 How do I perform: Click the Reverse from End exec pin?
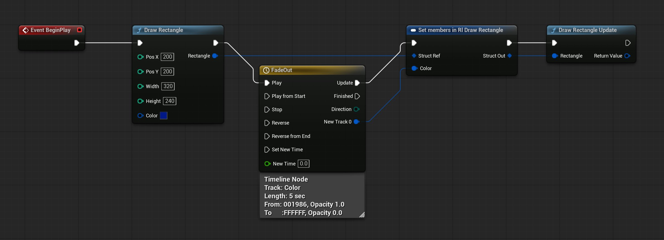(x=267, y=136)
